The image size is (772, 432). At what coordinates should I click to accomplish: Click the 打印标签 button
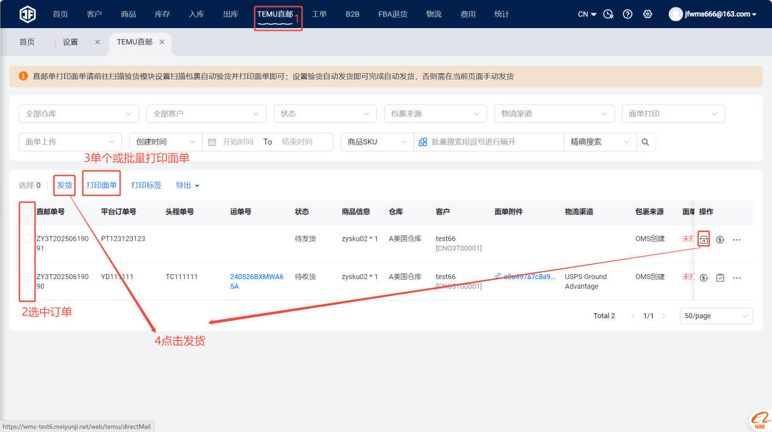pos(146,185)
